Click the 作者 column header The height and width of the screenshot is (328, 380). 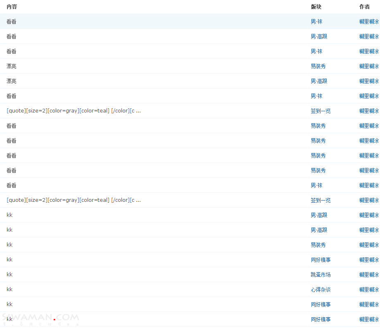(x=364, y=7)
